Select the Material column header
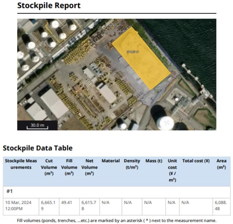This screenshot has height=224, width=233. 111,161
